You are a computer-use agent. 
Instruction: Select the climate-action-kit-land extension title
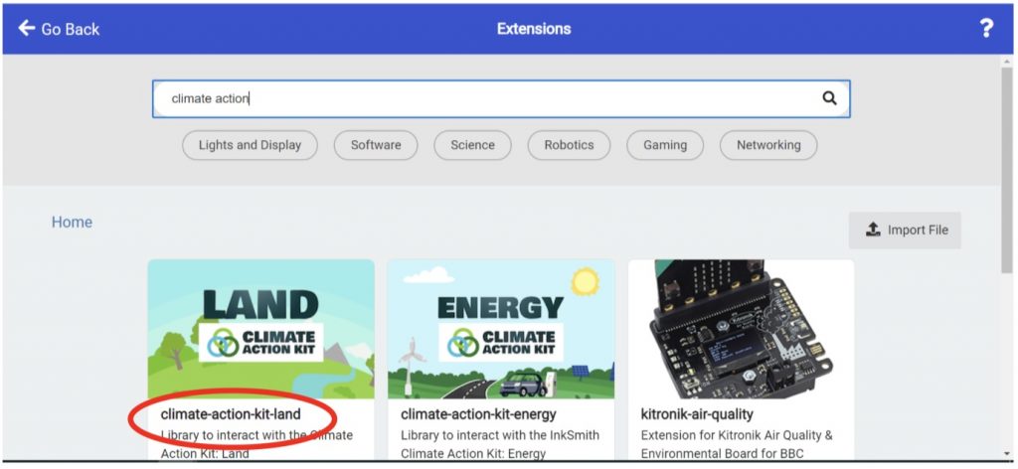231,413
